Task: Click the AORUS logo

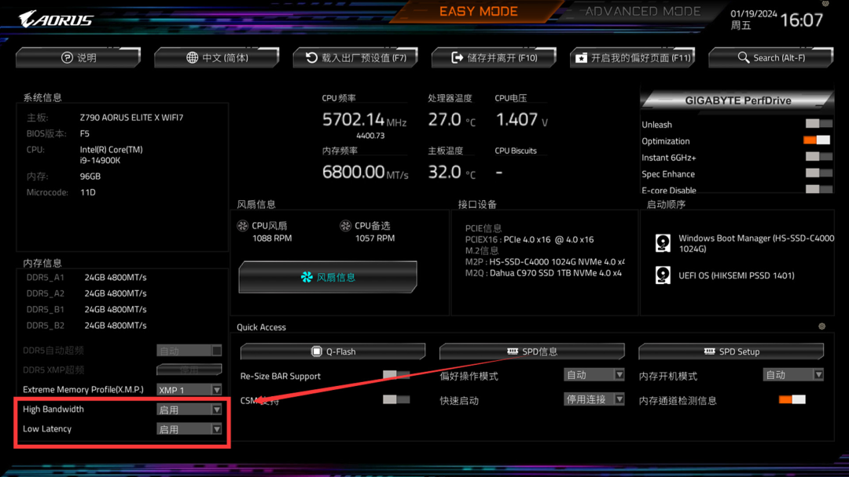Action: tap(56, 20)
